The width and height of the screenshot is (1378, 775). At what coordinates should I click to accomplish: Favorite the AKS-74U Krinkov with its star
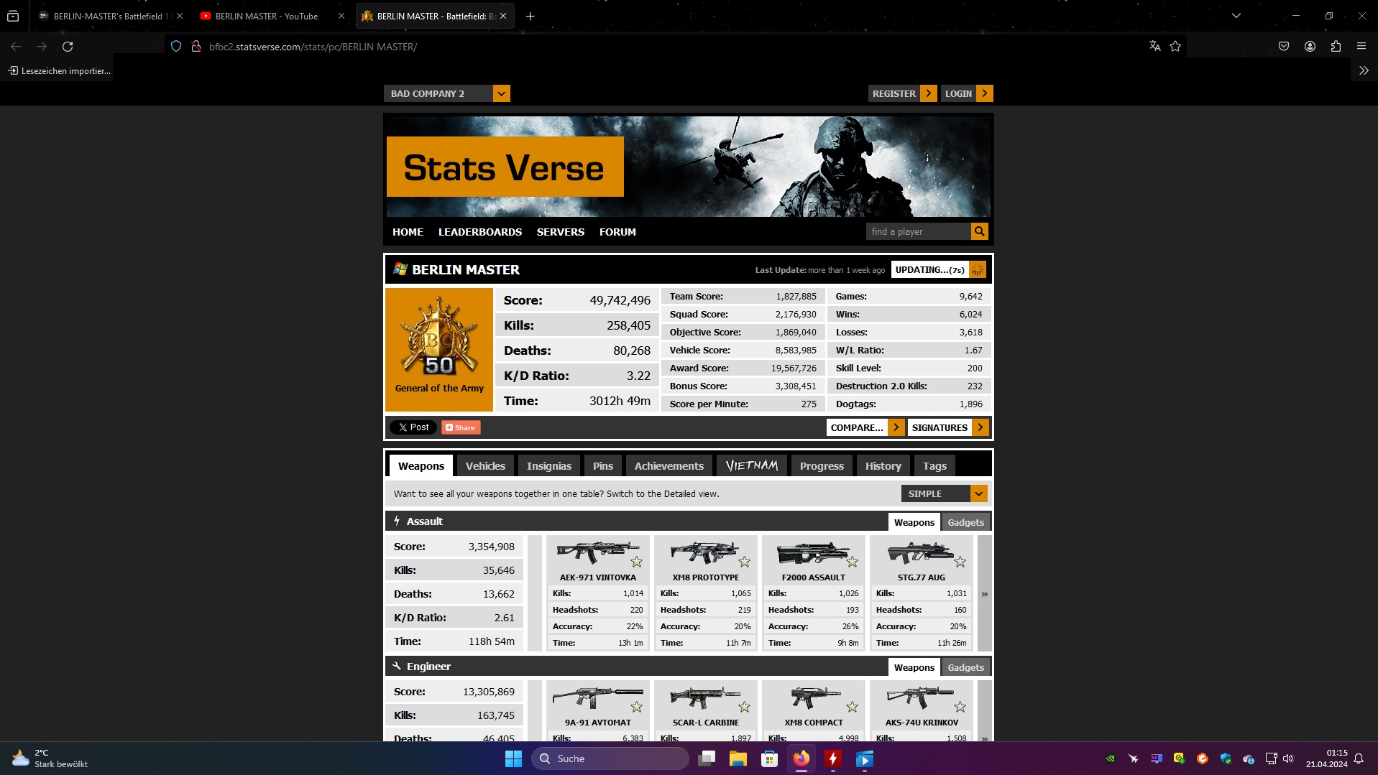click(960, 707)
